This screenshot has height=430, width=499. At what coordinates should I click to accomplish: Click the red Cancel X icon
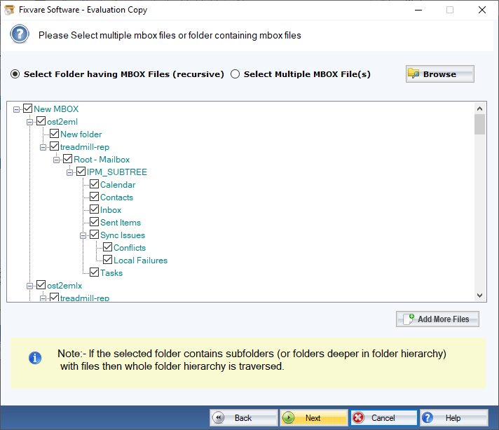click(x=359, y=418)
